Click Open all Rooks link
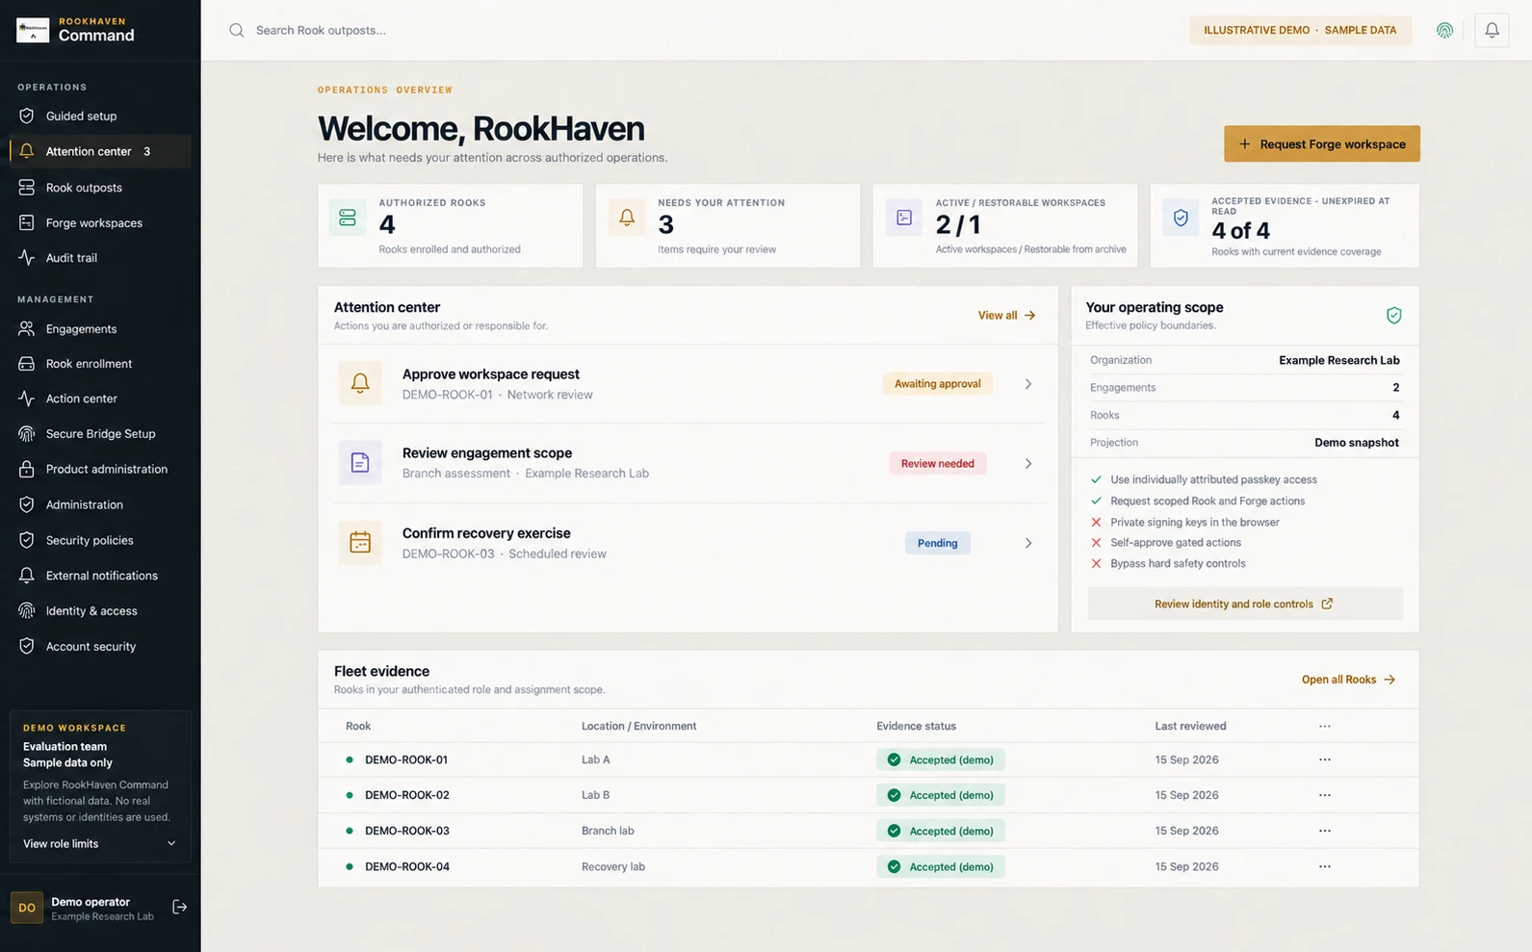Viewport: 1532px width, 952px height. [1348, 680]
